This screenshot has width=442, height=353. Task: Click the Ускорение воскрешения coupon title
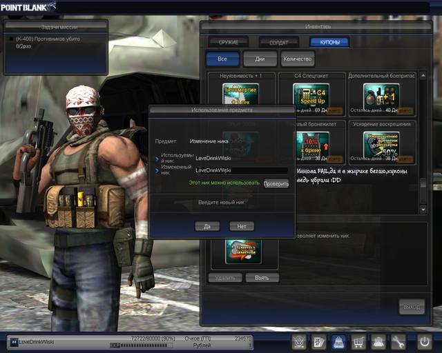click(381, 124)
